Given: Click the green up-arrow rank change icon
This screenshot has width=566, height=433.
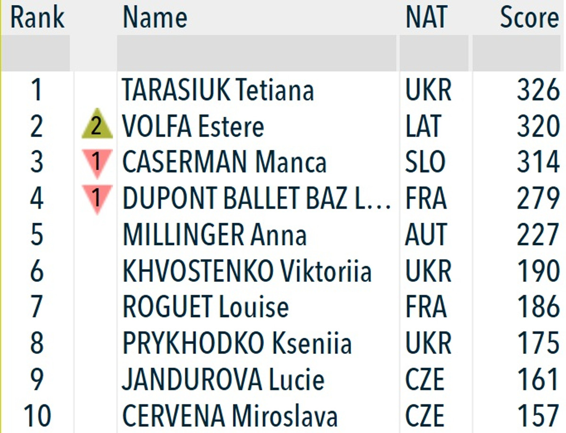Looking at the screenshot, I should tap(96, 127).
